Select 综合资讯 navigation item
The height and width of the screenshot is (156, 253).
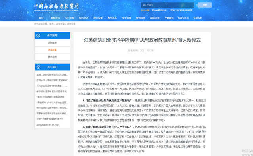pos(84,18)
